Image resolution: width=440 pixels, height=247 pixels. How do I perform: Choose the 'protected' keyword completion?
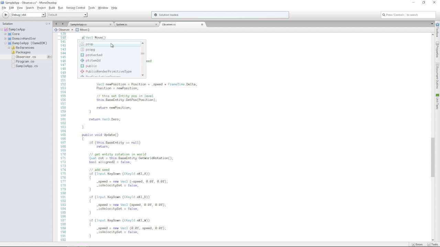click(109, 55)
